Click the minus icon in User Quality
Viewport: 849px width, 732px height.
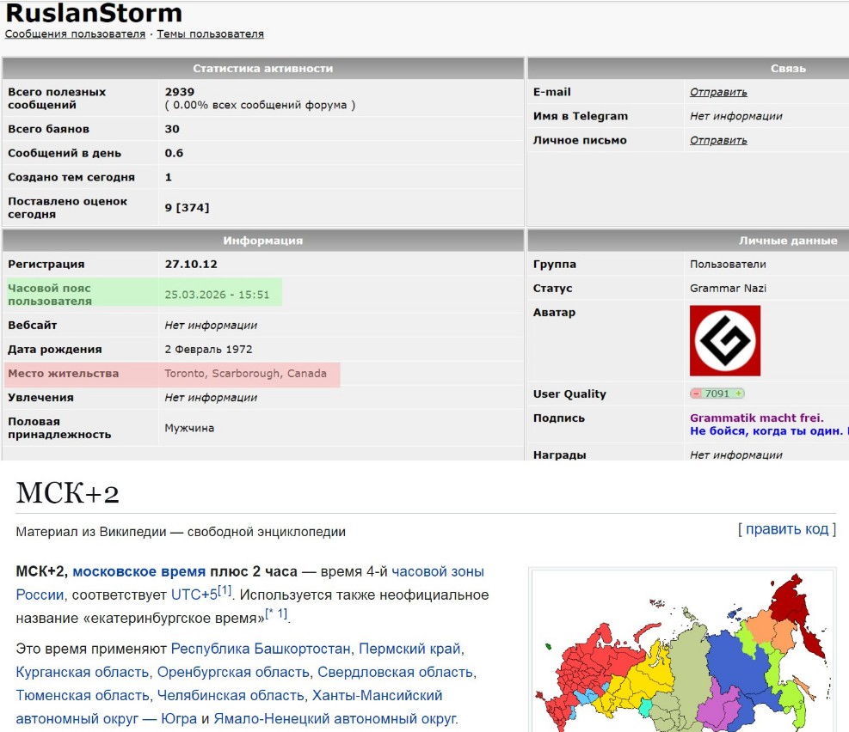pos(696,393)
